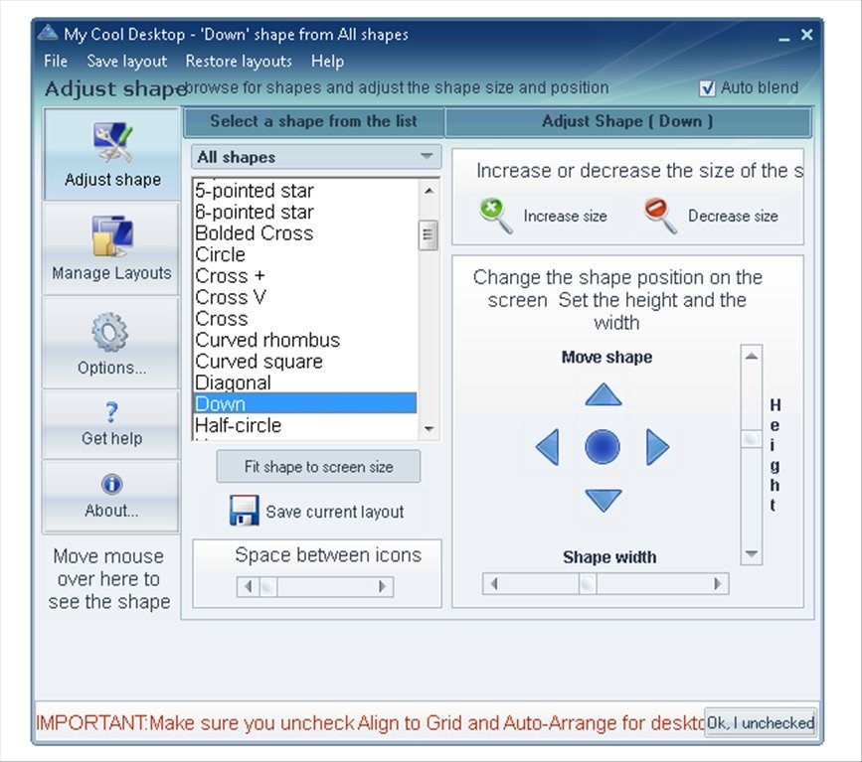Click right arrow of Shape width scrollbar
This screenshot has height=762, width=862.
coord(718,583)
